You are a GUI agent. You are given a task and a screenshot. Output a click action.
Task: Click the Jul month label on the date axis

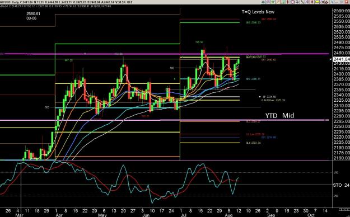point(183,215)
